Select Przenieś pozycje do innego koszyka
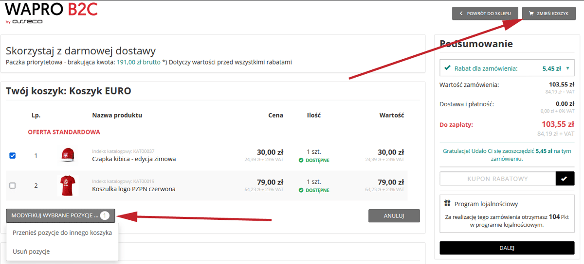This screenshot has width=584, height=264. pos(62,232)
